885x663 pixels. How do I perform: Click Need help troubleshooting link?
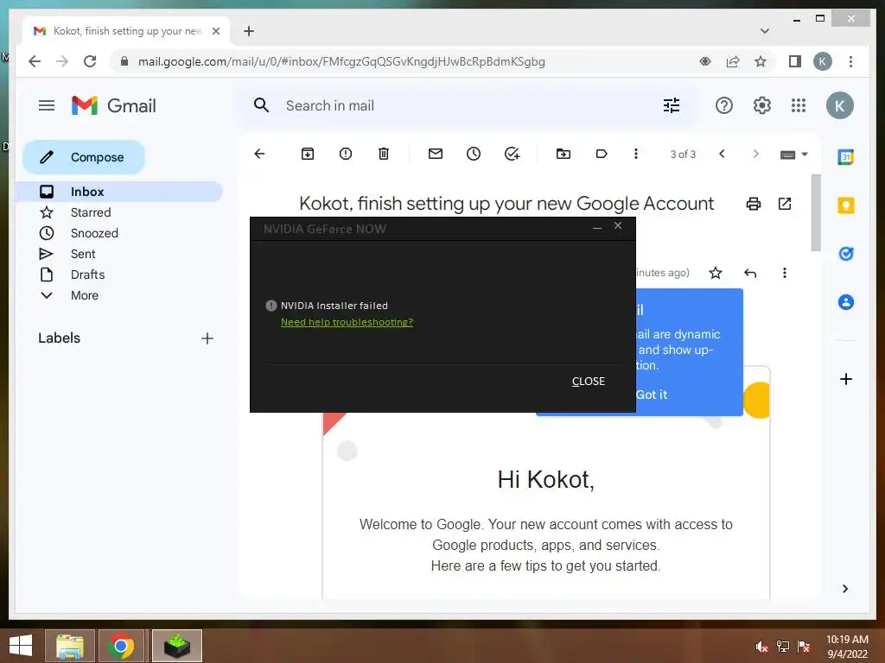[x=347, y=322]
